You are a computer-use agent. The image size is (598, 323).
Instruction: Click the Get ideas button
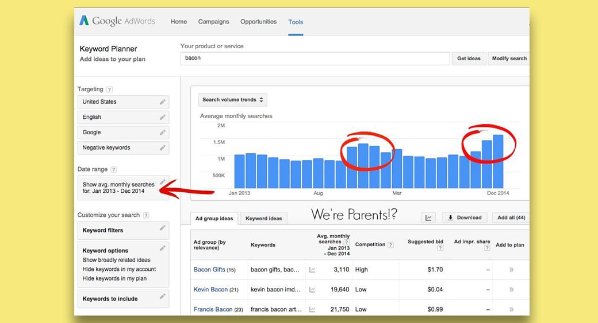pos(469,59)
